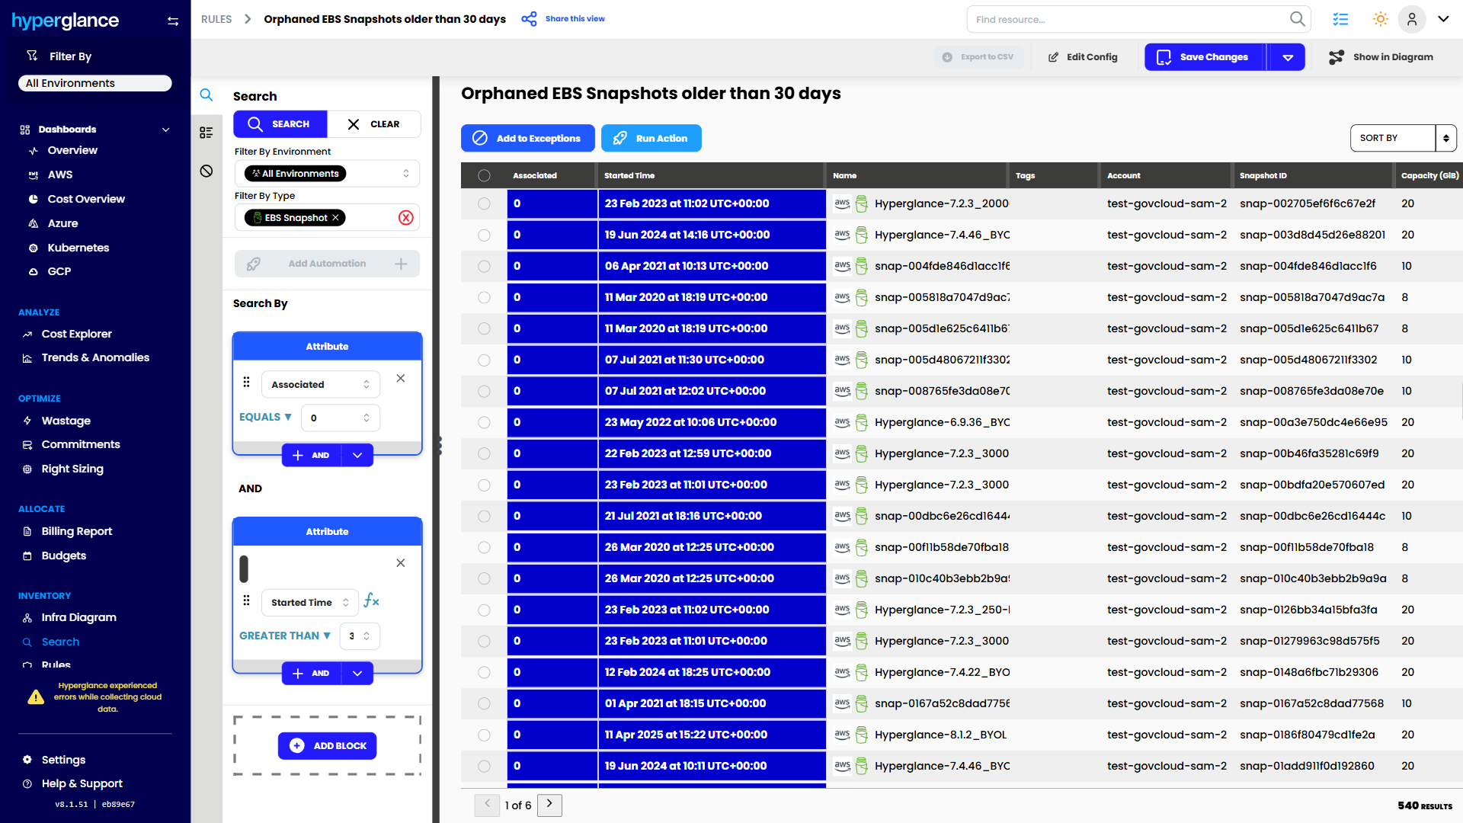Select row checkbox for snap-002705ef6f6c67e2f
Screen dimensions: 1463x823
484,203
